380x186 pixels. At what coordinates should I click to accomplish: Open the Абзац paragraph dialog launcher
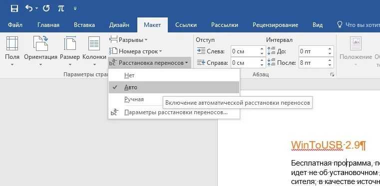(332, 75)
